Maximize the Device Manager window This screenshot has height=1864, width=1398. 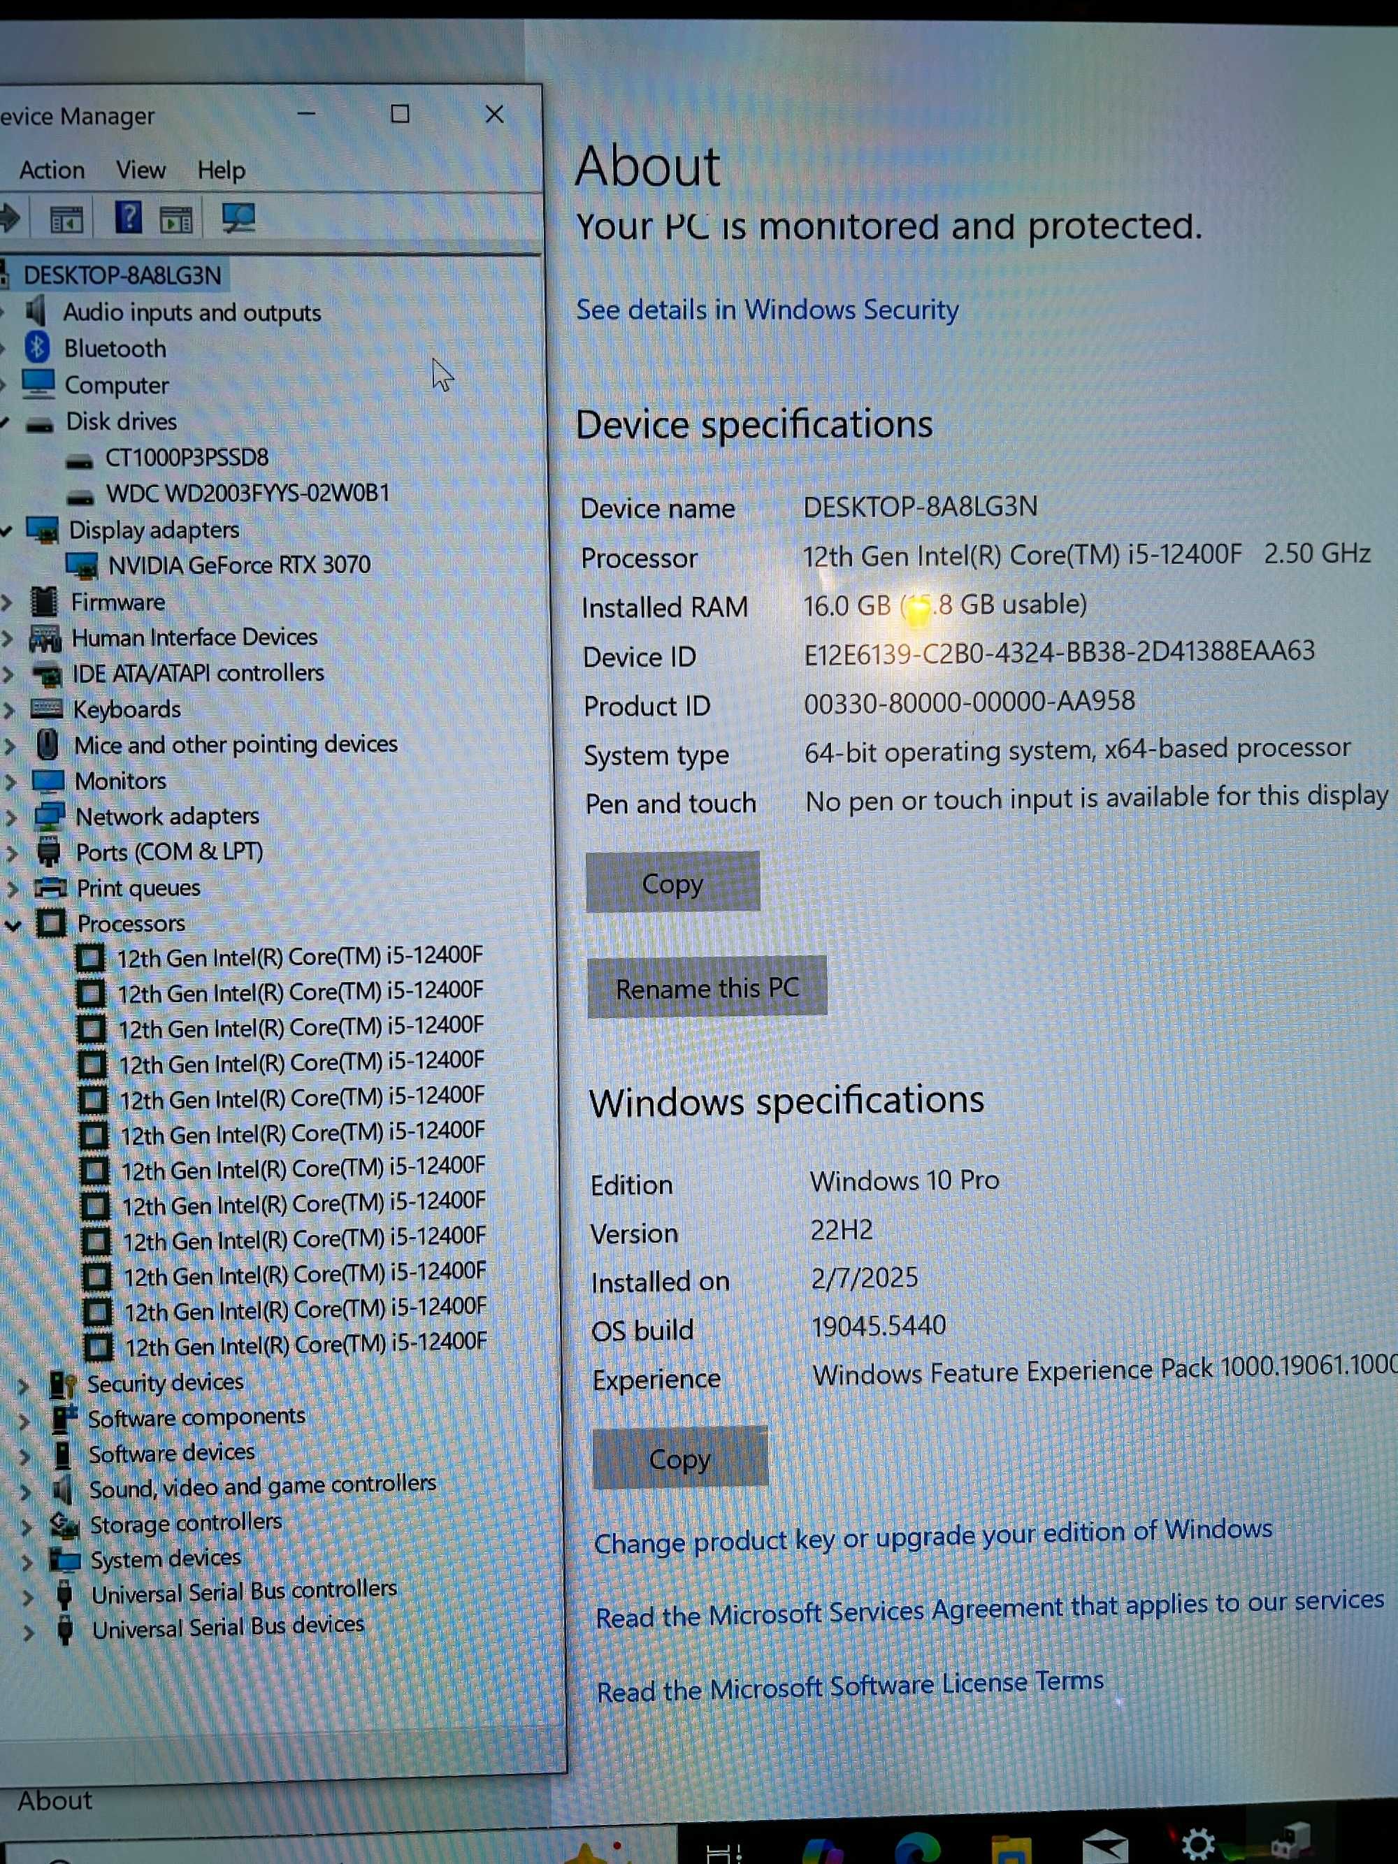pos(401,114)
